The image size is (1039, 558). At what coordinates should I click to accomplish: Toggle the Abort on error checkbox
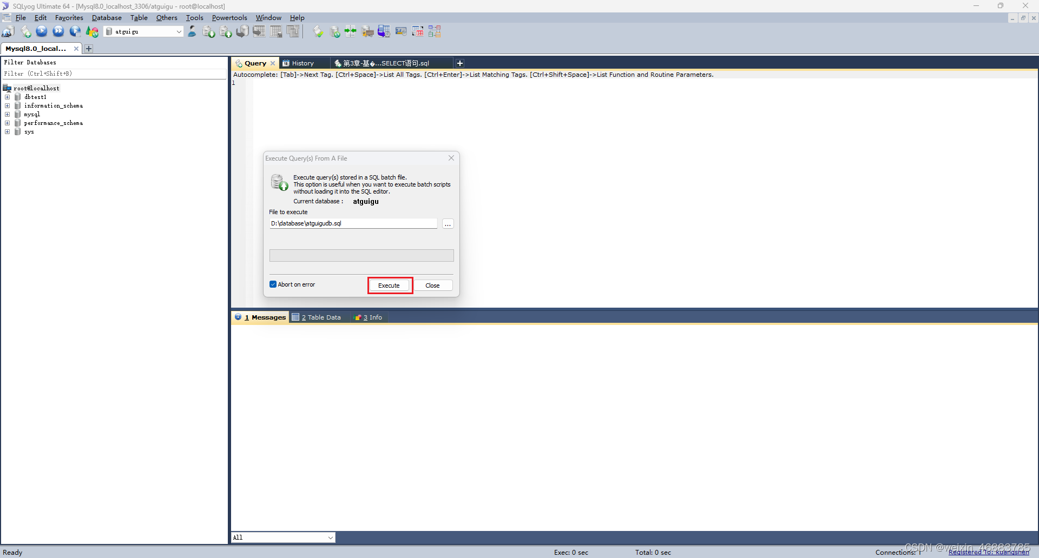coord(273,284)
